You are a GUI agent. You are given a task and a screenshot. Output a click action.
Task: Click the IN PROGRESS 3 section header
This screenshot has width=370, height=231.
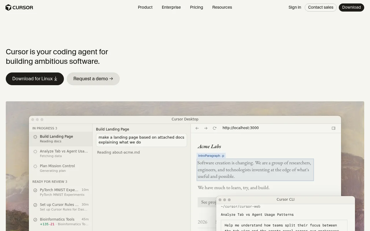point(45,128)
